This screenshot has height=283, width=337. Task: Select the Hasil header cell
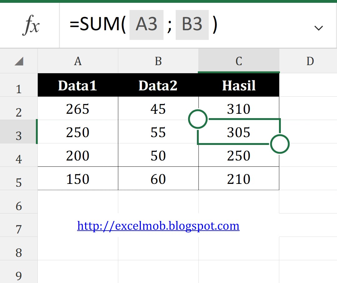239,85
